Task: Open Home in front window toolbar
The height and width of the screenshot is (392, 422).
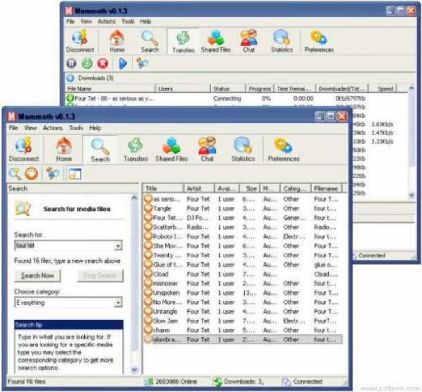Action: (x=64, y=149)
